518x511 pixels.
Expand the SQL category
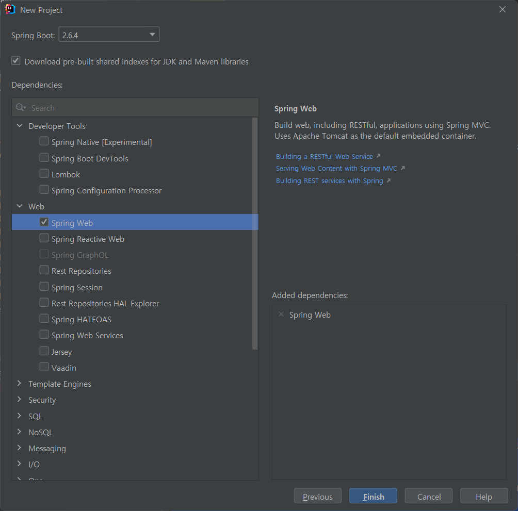tap(19, 416)
